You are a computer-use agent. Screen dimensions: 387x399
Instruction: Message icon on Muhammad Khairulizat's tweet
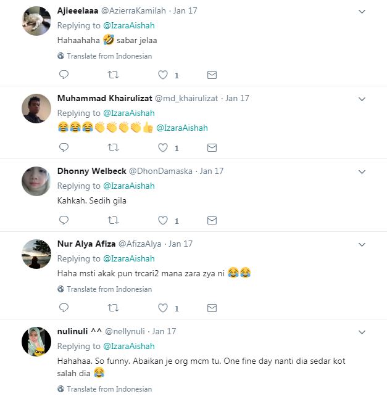[212, 147]
